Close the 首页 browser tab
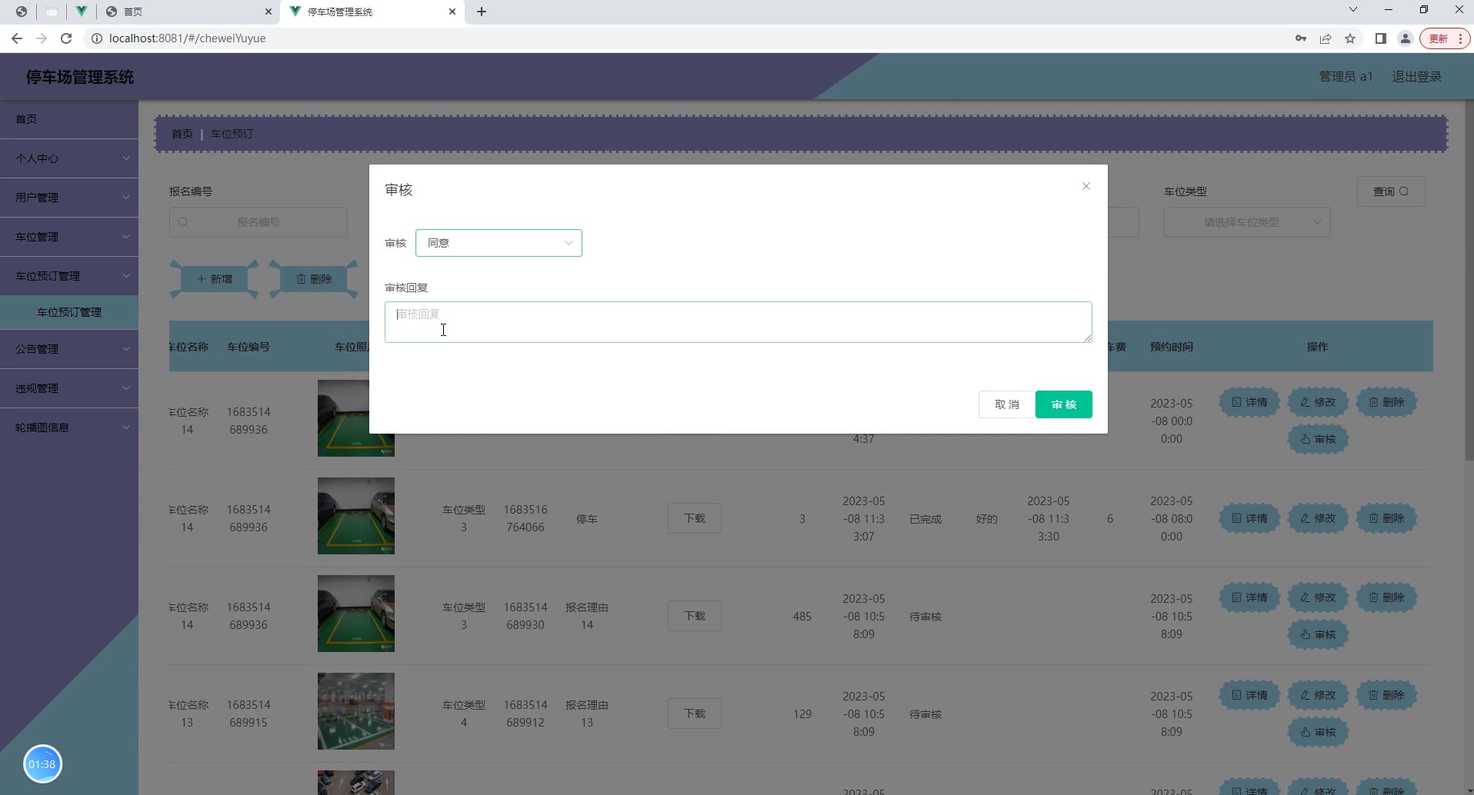 tap(268, 12)
